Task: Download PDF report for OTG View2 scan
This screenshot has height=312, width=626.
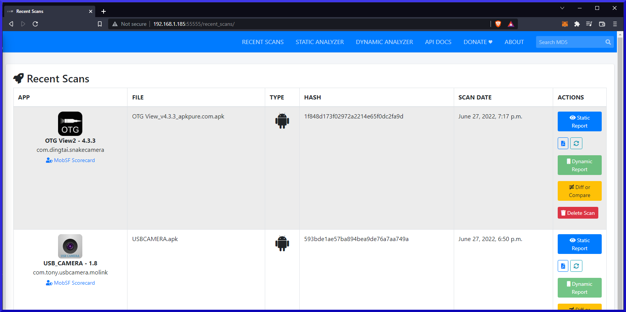Action: click(563, 143)
